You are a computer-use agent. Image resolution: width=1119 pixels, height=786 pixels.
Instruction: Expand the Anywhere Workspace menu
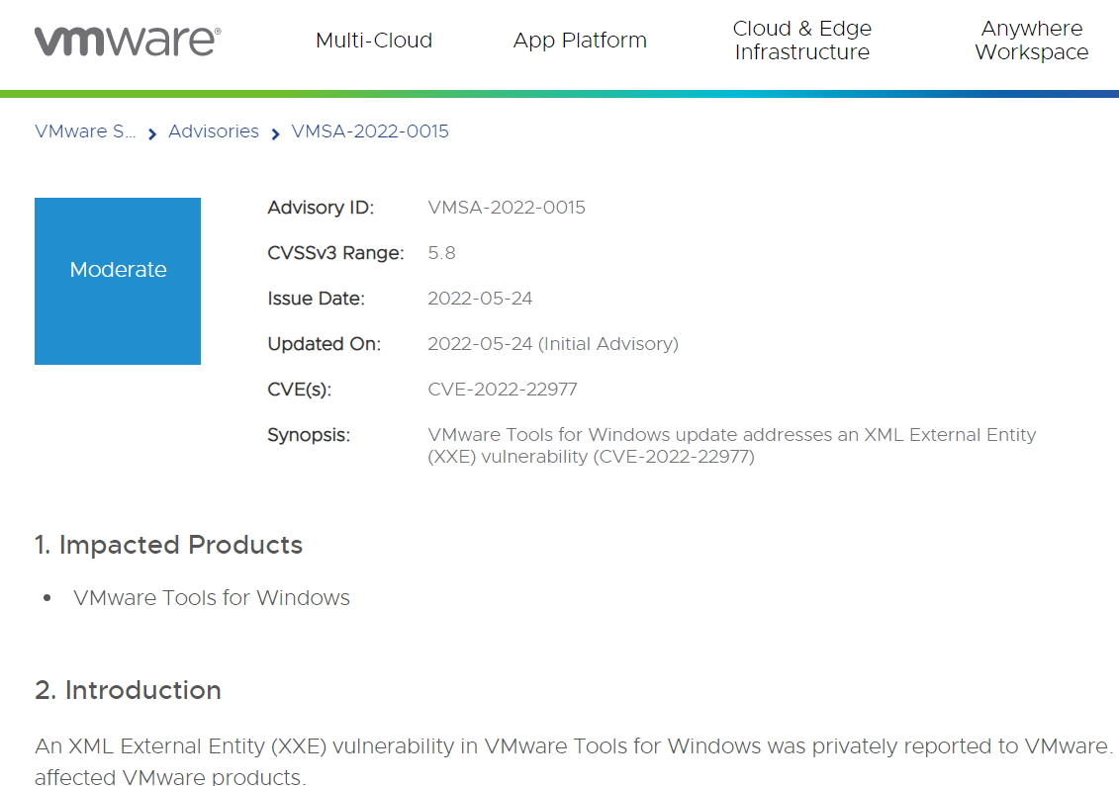(1032, 41)
